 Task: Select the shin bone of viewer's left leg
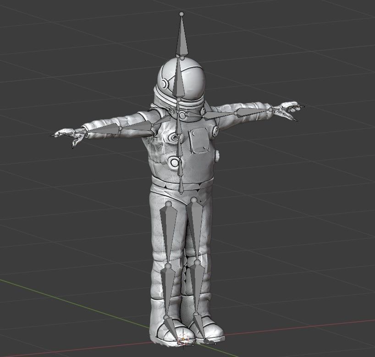click(x=168, y=291)
